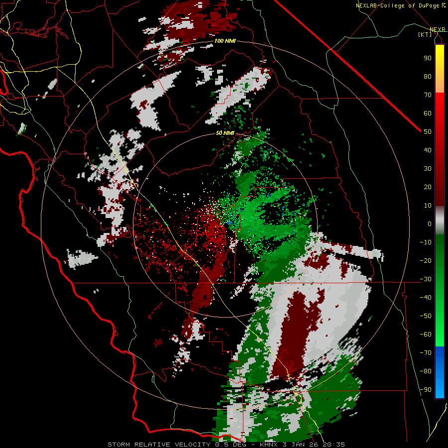
Task: Select the 70 knot scale label
Action: click(x=428, y=95)
